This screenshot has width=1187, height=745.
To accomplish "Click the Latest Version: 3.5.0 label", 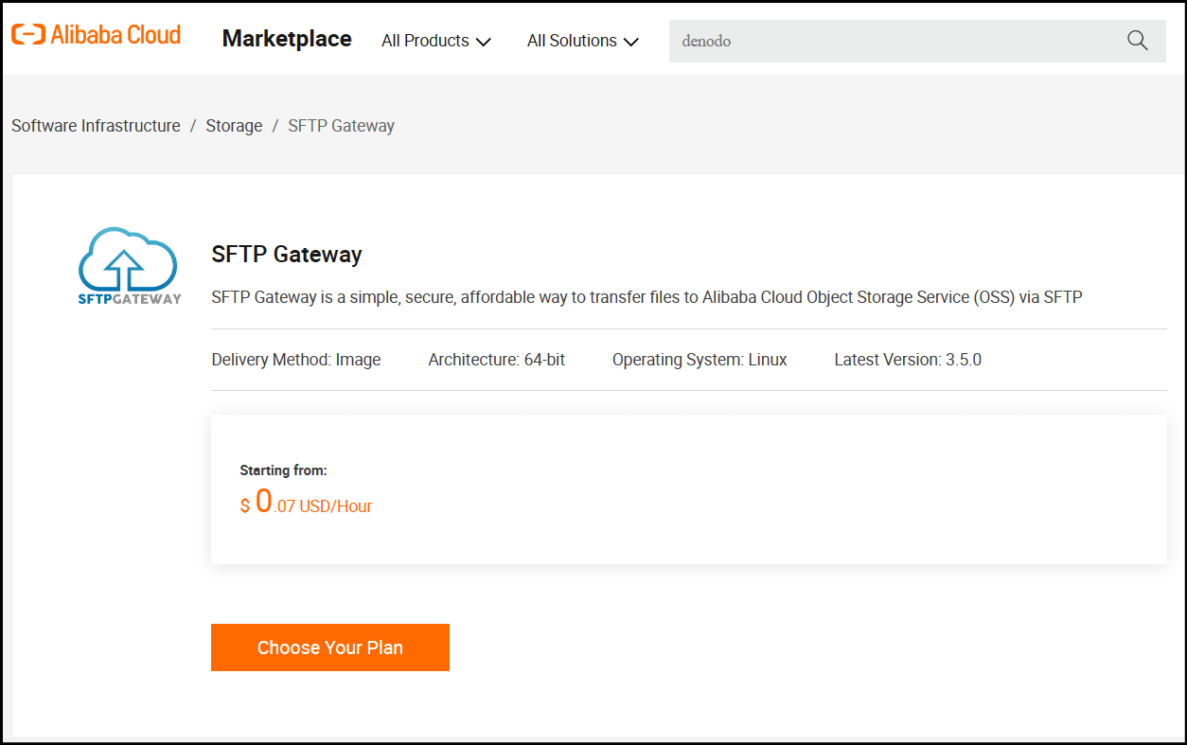I will pyautogui.click(x=907, y=360).
